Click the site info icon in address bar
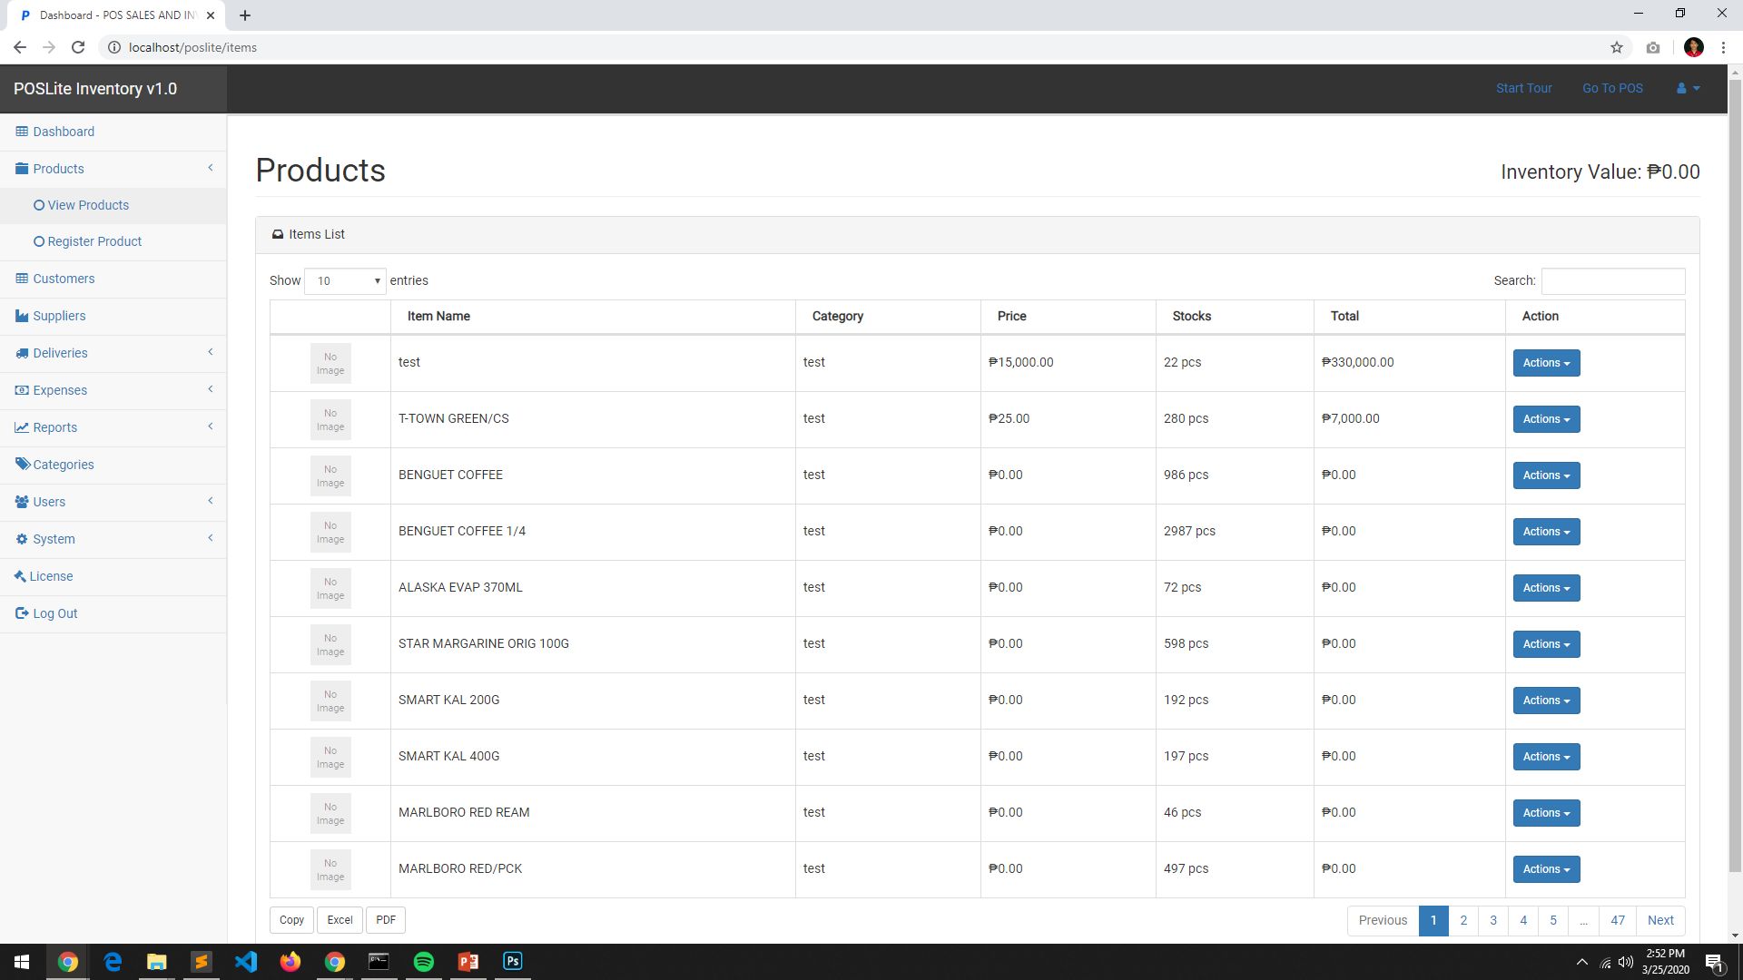The image size is (1743, 980). point(114,47)
